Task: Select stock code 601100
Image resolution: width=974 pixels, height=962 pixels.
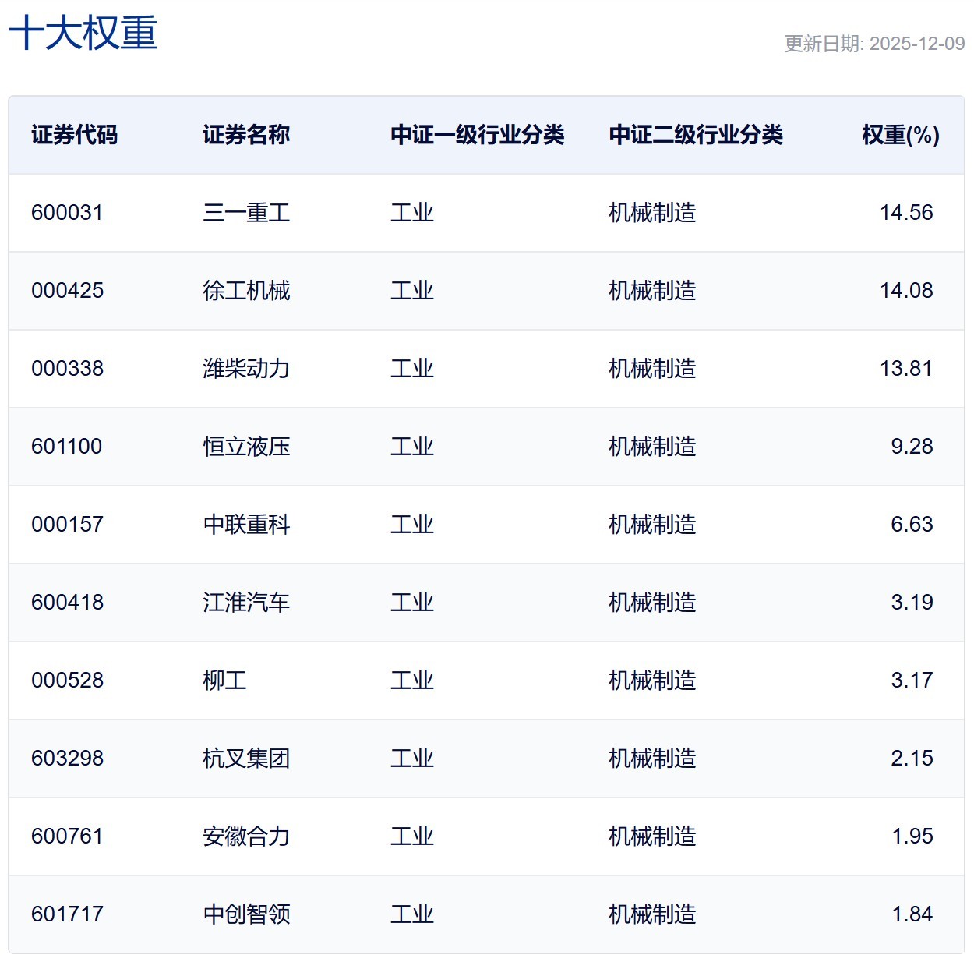Action: click(x=67, y=447)
